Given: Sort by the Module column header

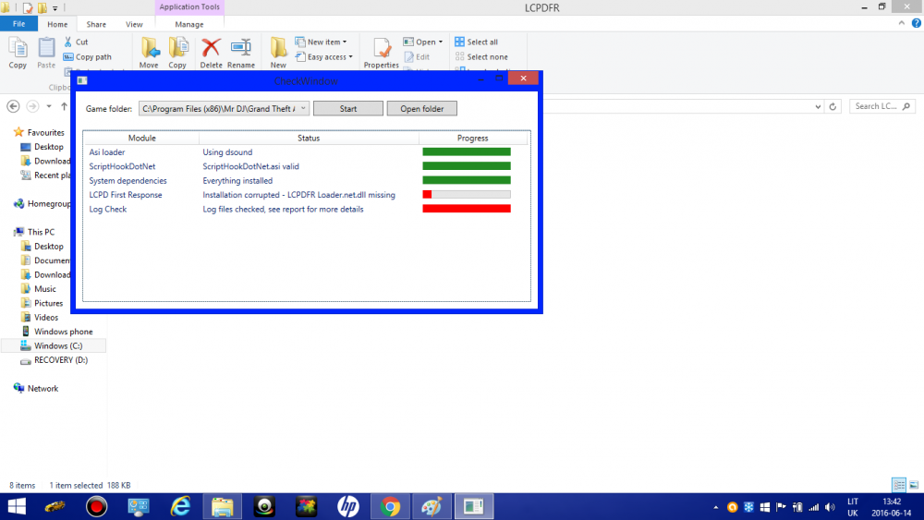Looking at the screenshot, I should point(141,138).
